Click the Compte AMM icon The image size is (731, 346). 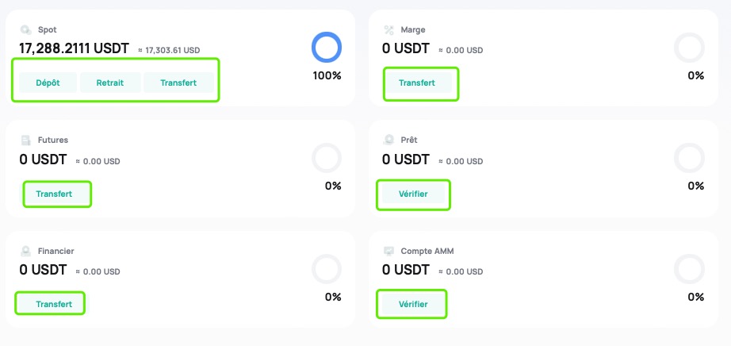tap(388, 252)
